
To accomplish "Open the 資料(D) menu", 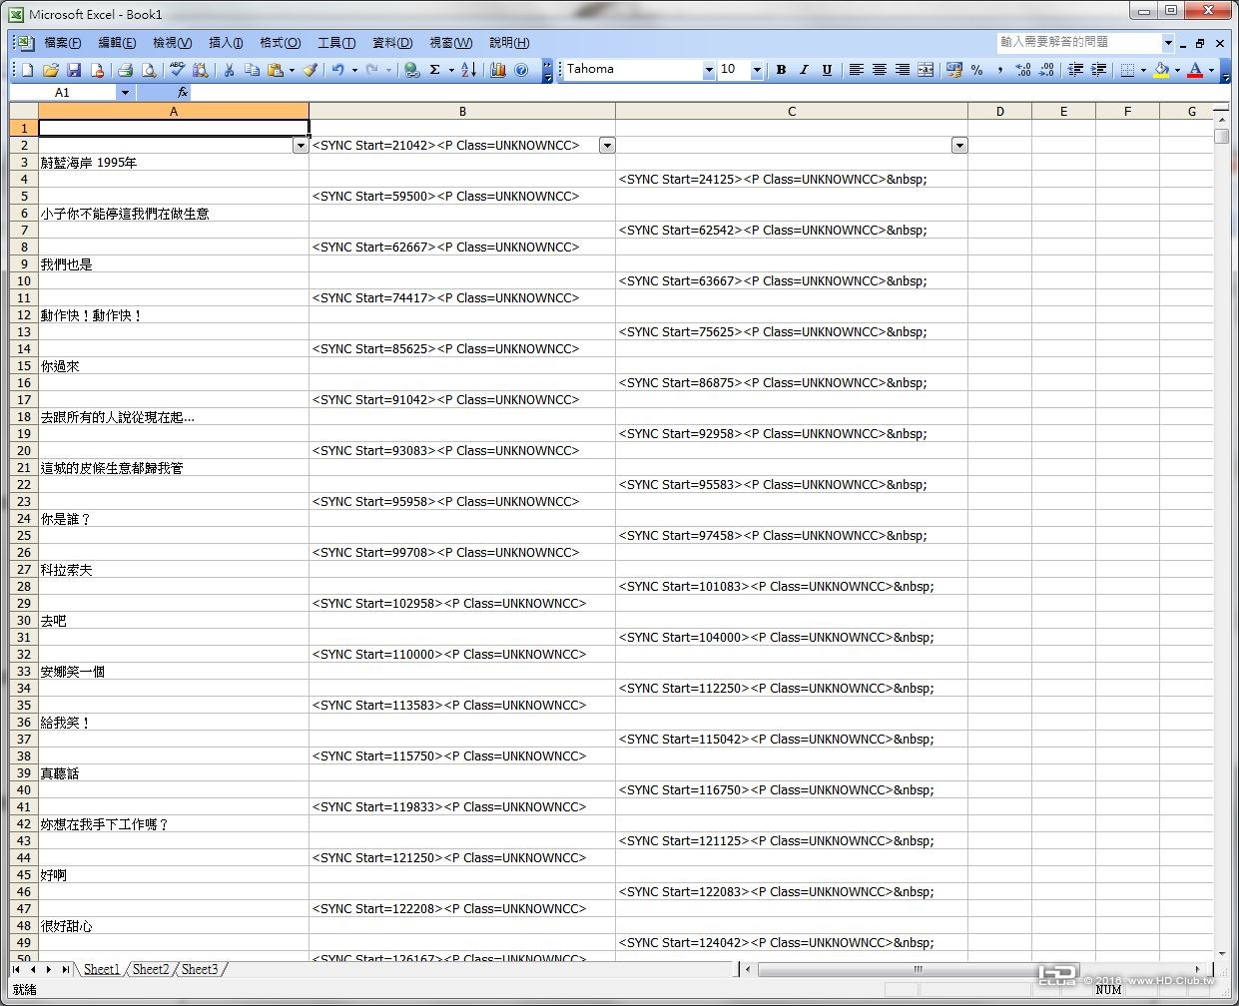I will click(x=392, y=43).
